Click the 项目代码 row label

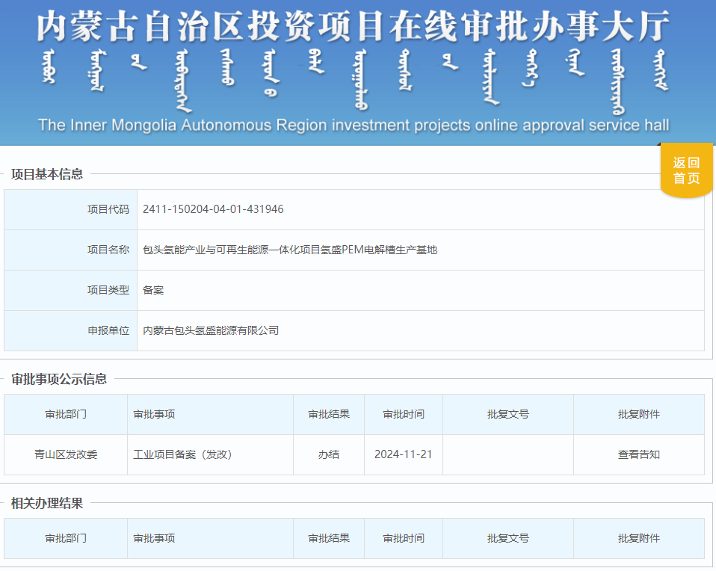point(108,209)
